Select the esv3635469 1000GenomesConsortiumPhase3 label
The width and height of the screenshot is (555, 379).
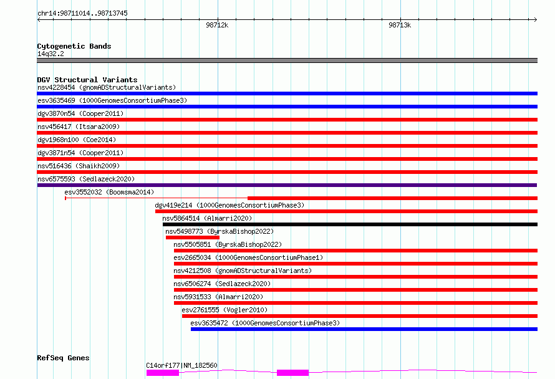(112, 100)
